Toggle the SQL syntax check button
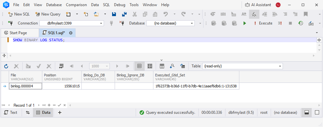 coord(254,14)
